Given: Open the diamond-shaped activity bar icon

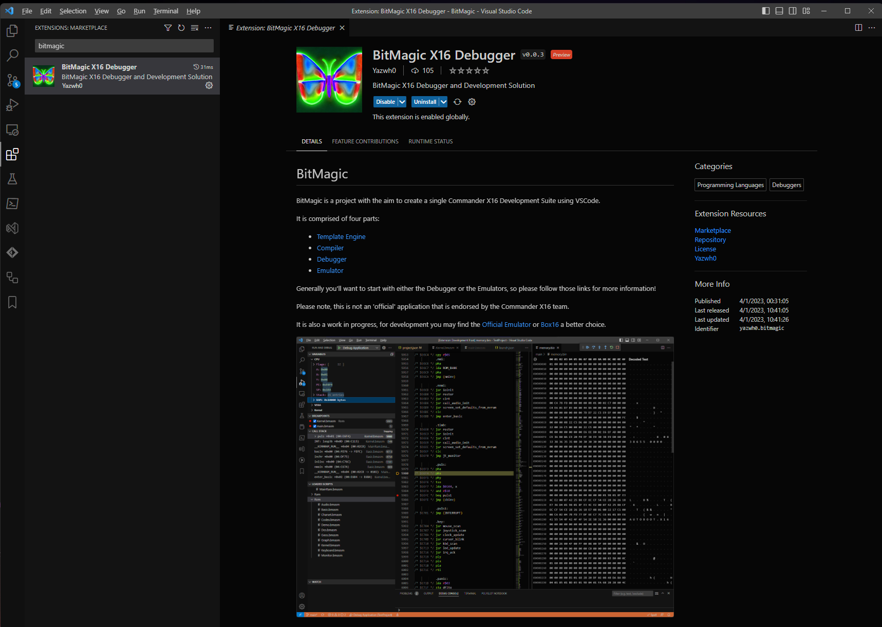Looking at the screenshot, I should click(12, 252).
